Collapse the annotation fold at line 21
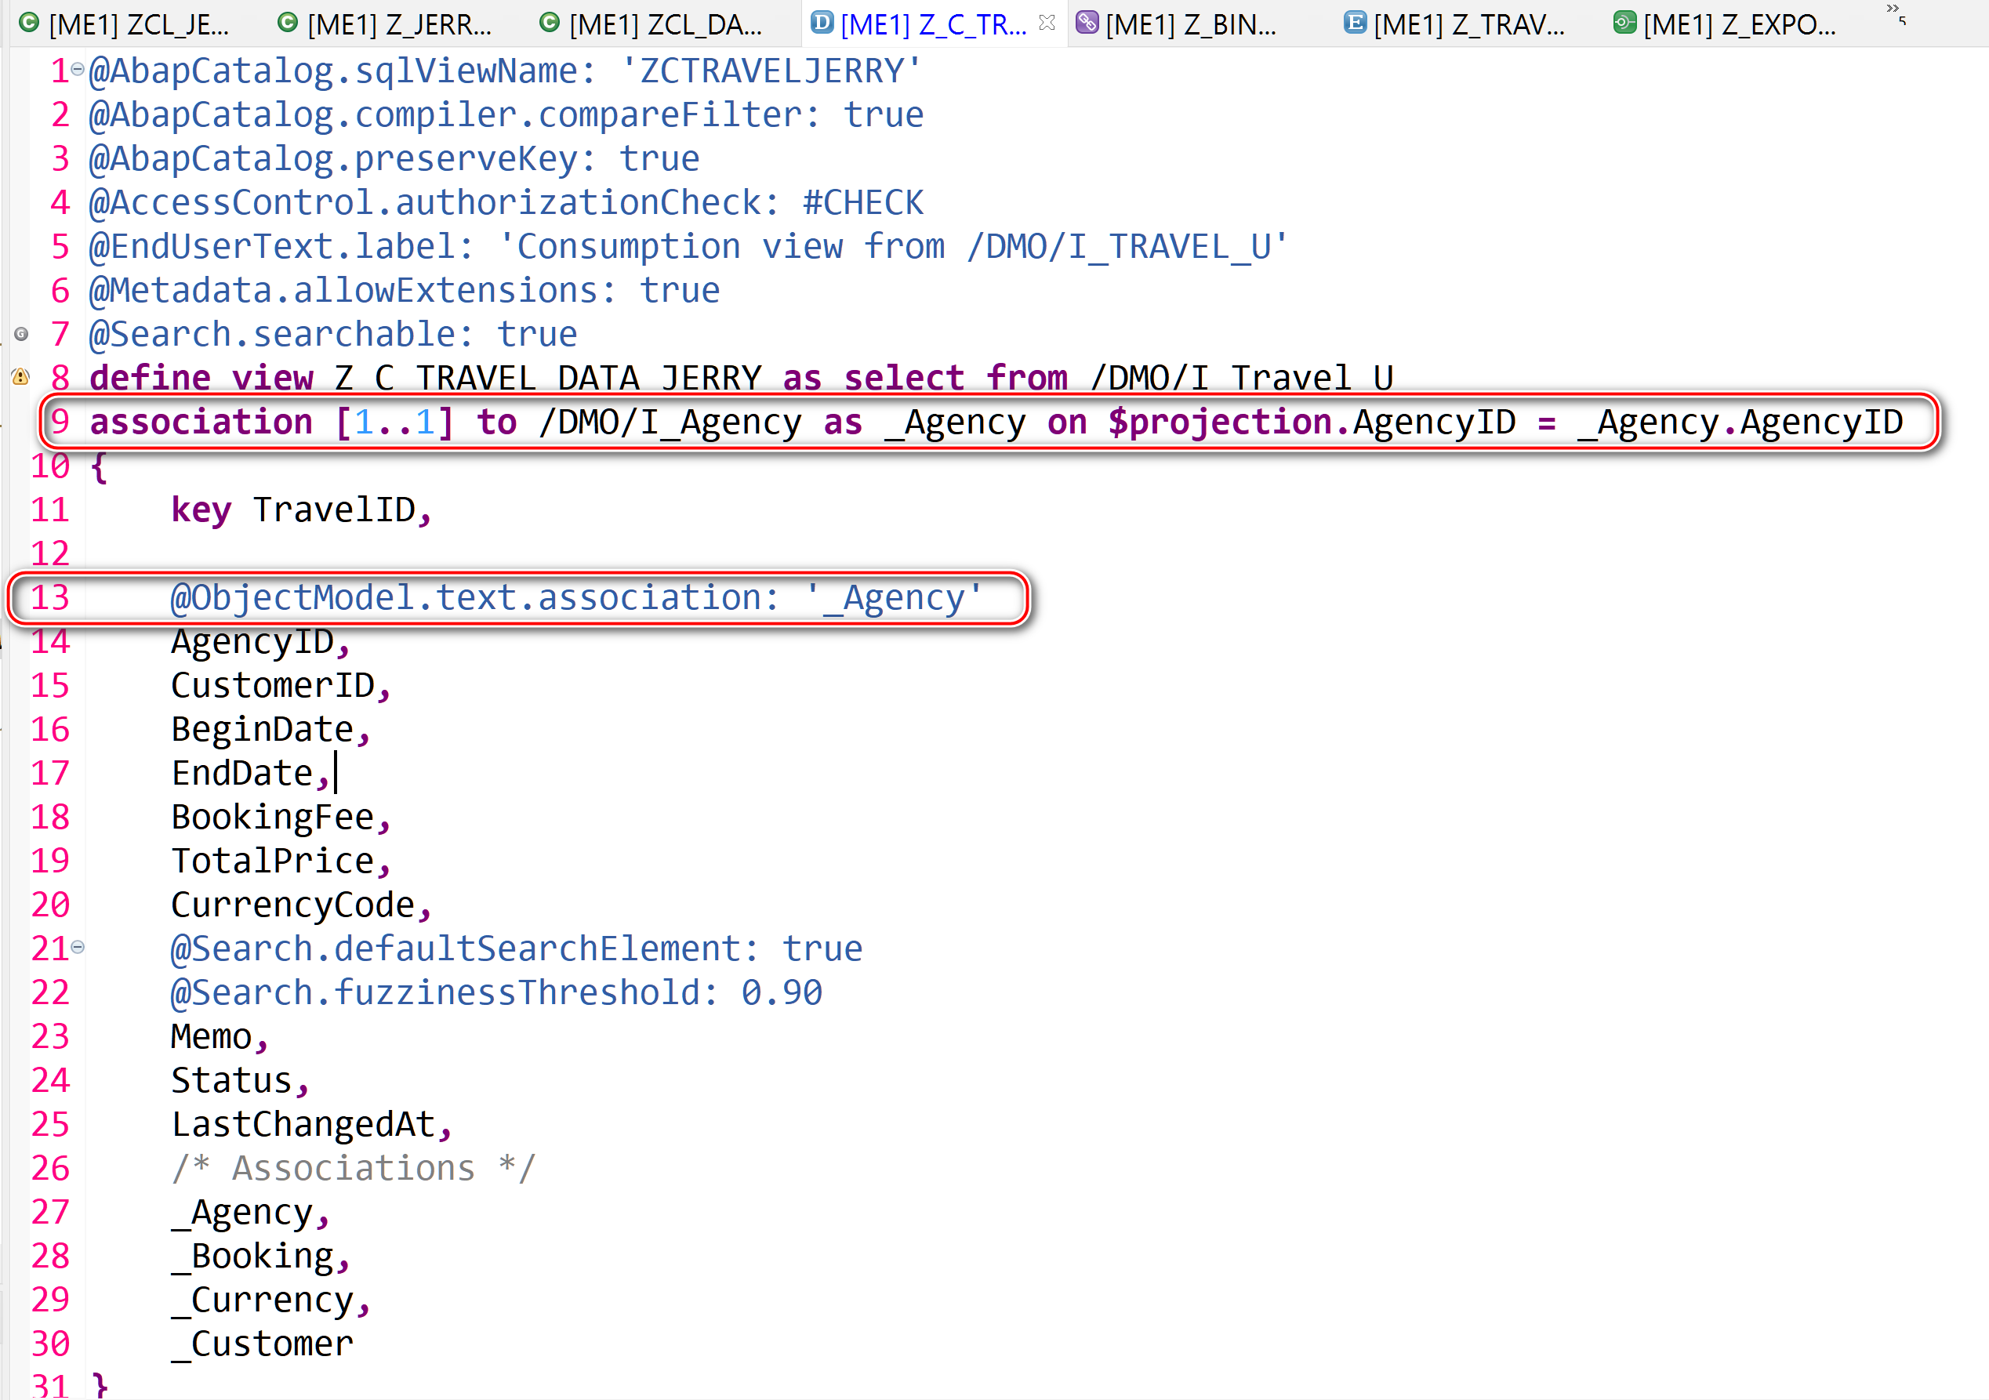 pyautogui.click(x=78, y=947)
